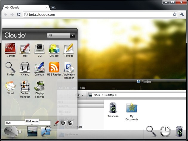Click the radek breadcrumb in Finder path
The image size is (188, 141).
[97, 95]
